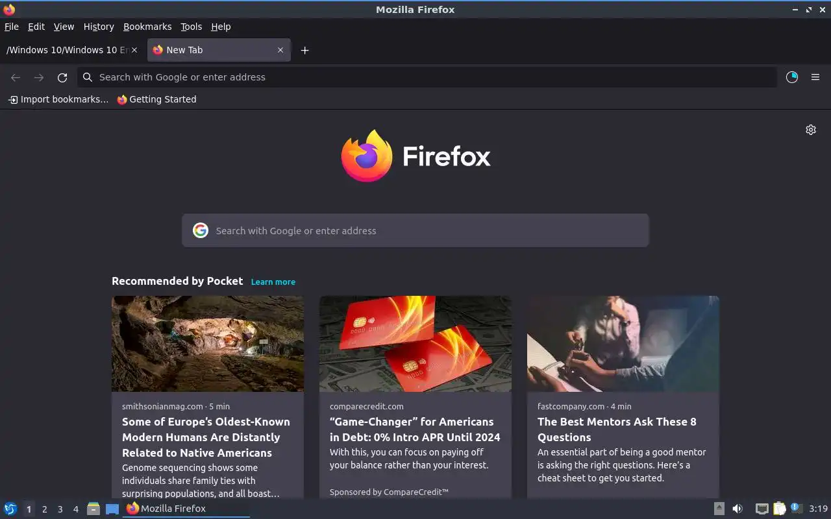Switch to workspace 2 in taskbar
Viewport: 831px width, 519px height.
coord(44,509)
